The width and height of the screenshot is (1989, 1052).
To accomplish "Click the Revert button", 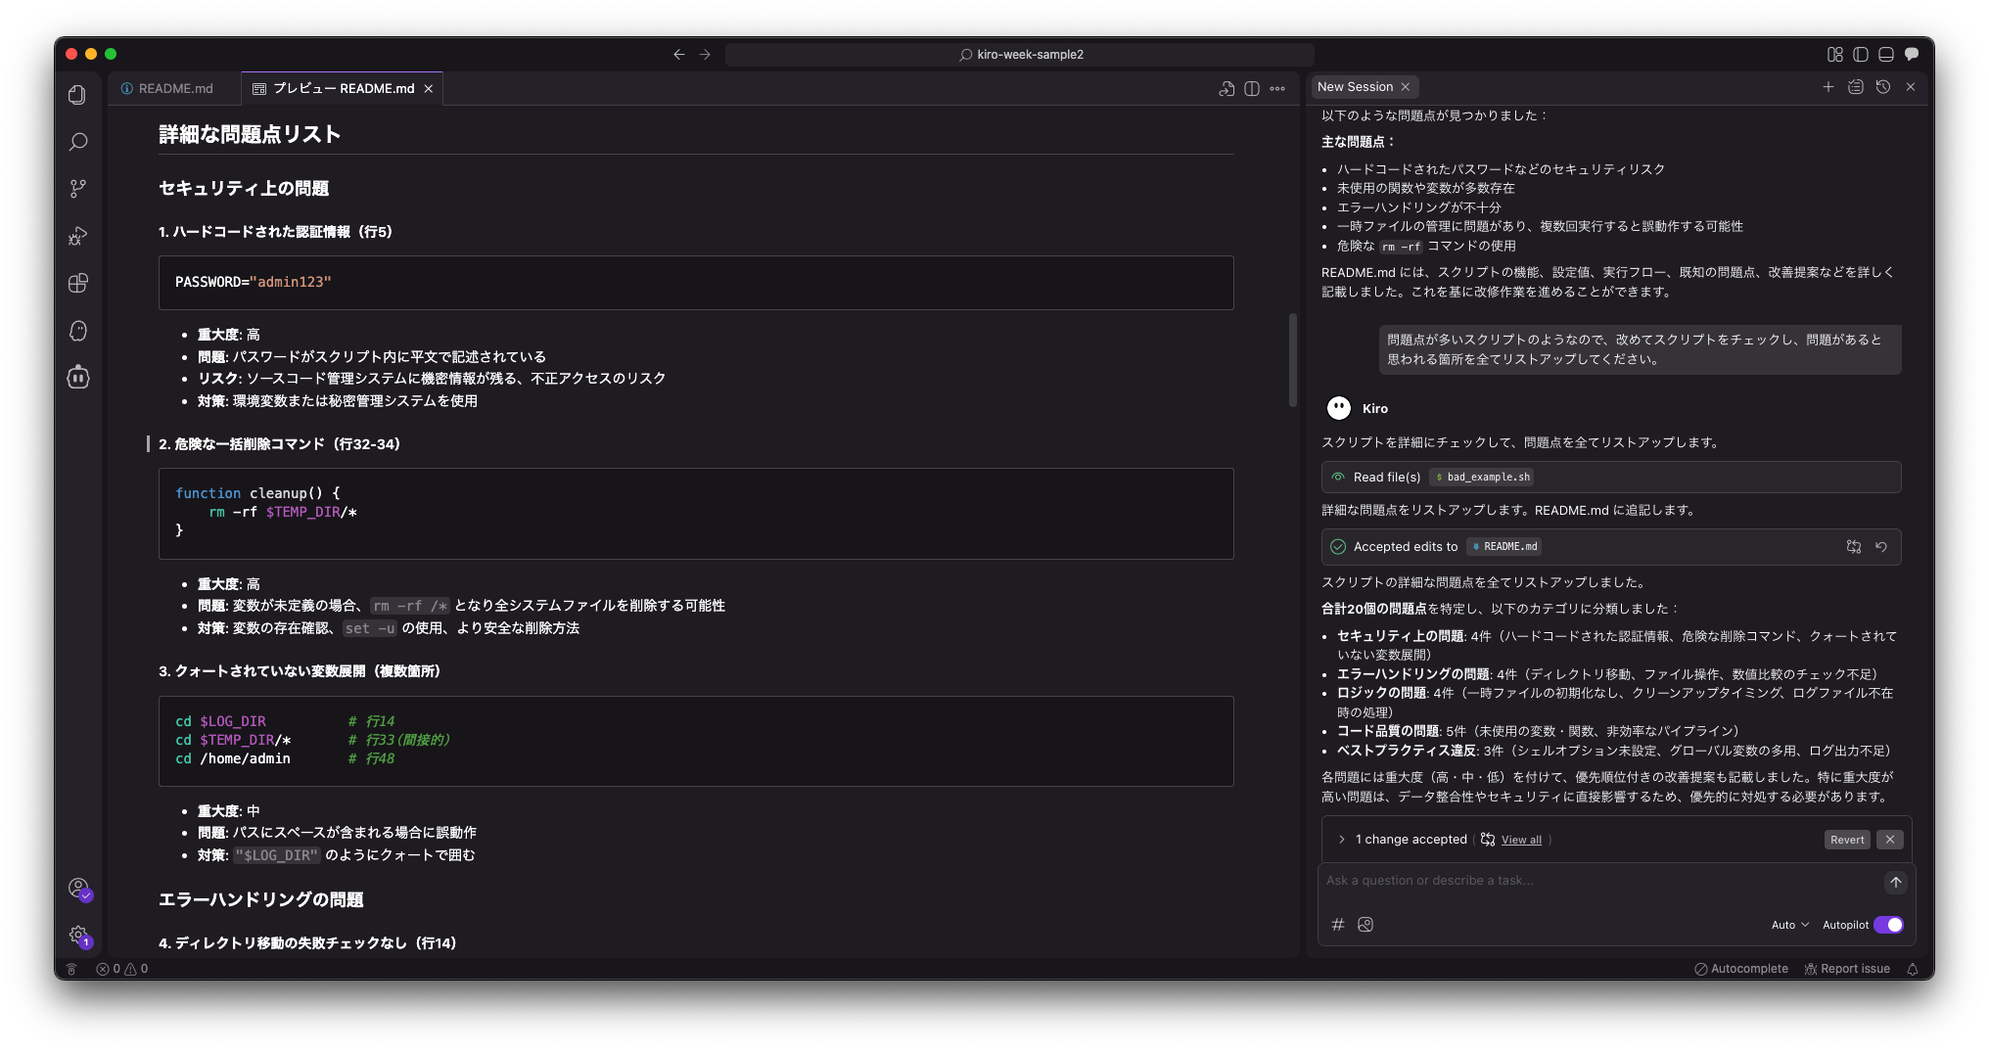I will pos(1847,840).
